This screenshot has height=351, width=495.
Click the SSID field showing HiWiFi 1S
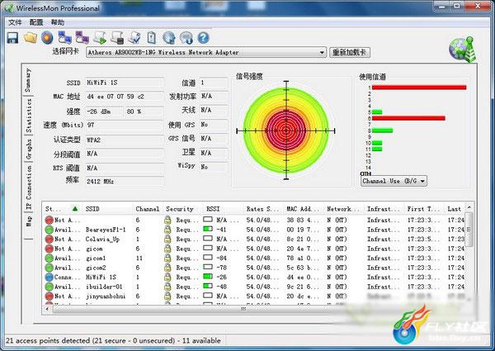pos(125,83)
